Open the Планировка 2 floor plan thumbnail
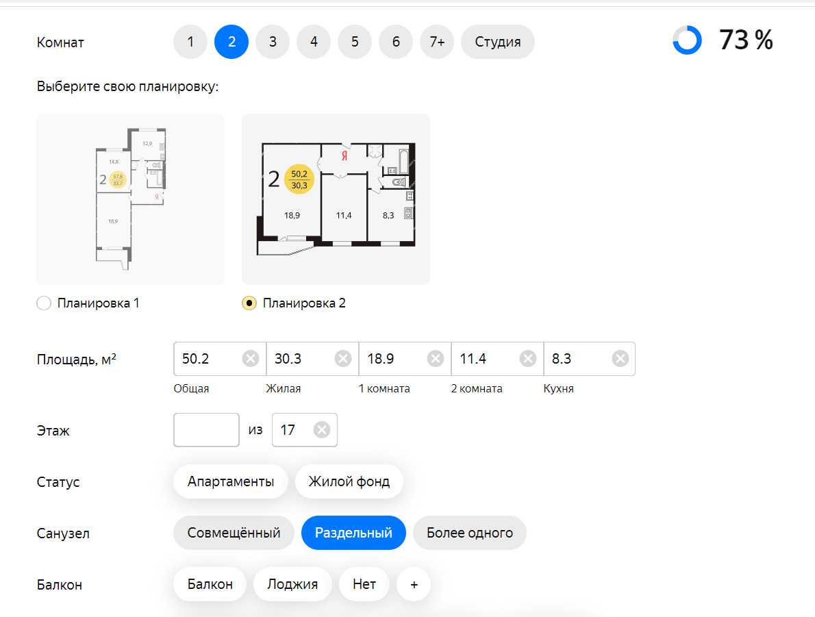 336,199
